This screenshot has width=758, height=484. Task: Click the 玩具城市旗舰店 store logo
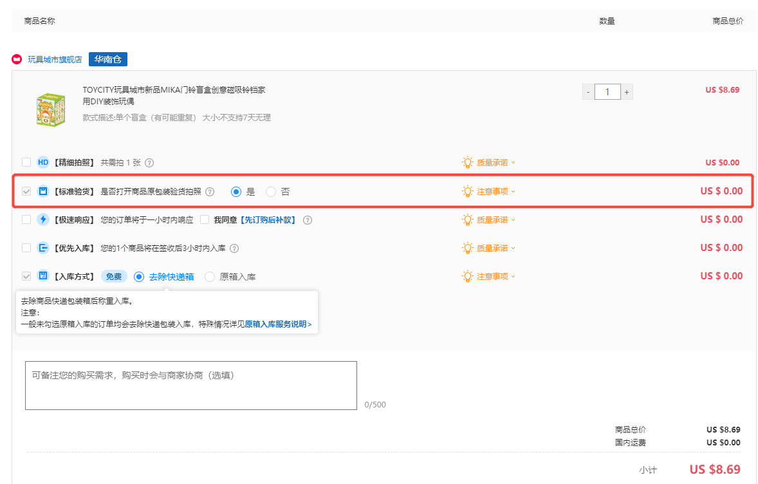(x=16, y=59)
